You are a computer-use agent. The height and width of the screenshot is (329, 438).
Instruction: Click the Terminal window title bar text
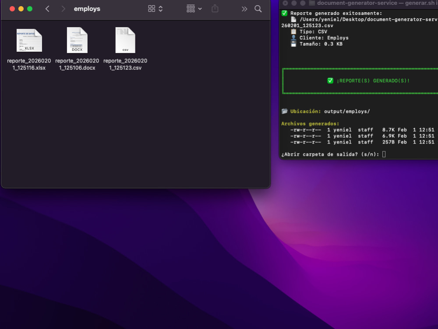point(378,3)
